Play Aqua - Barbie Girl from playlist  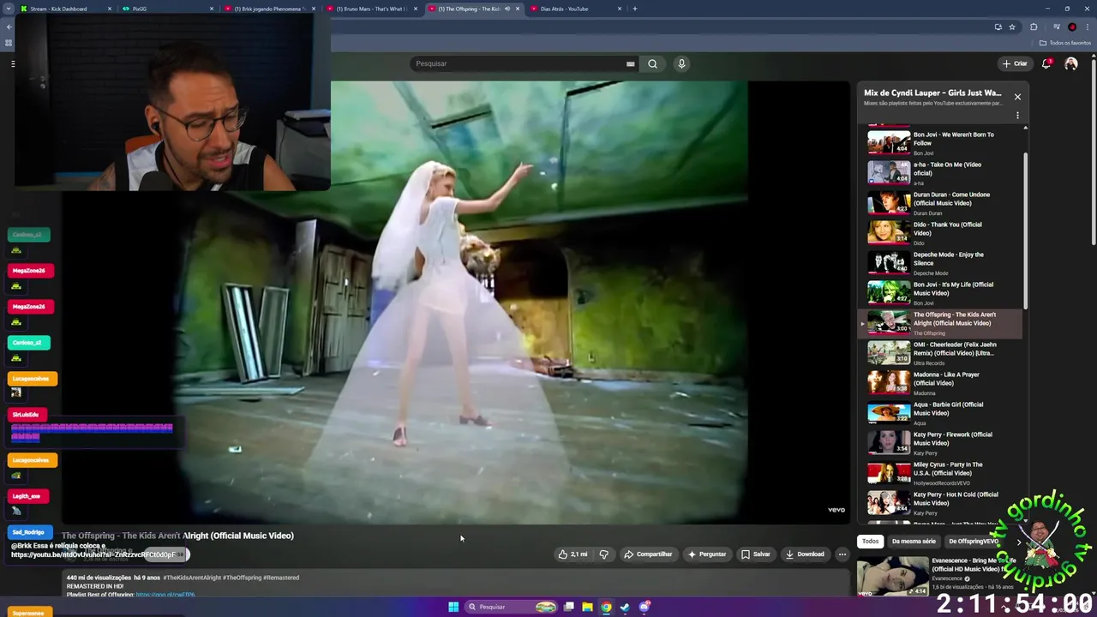(940, 413)
